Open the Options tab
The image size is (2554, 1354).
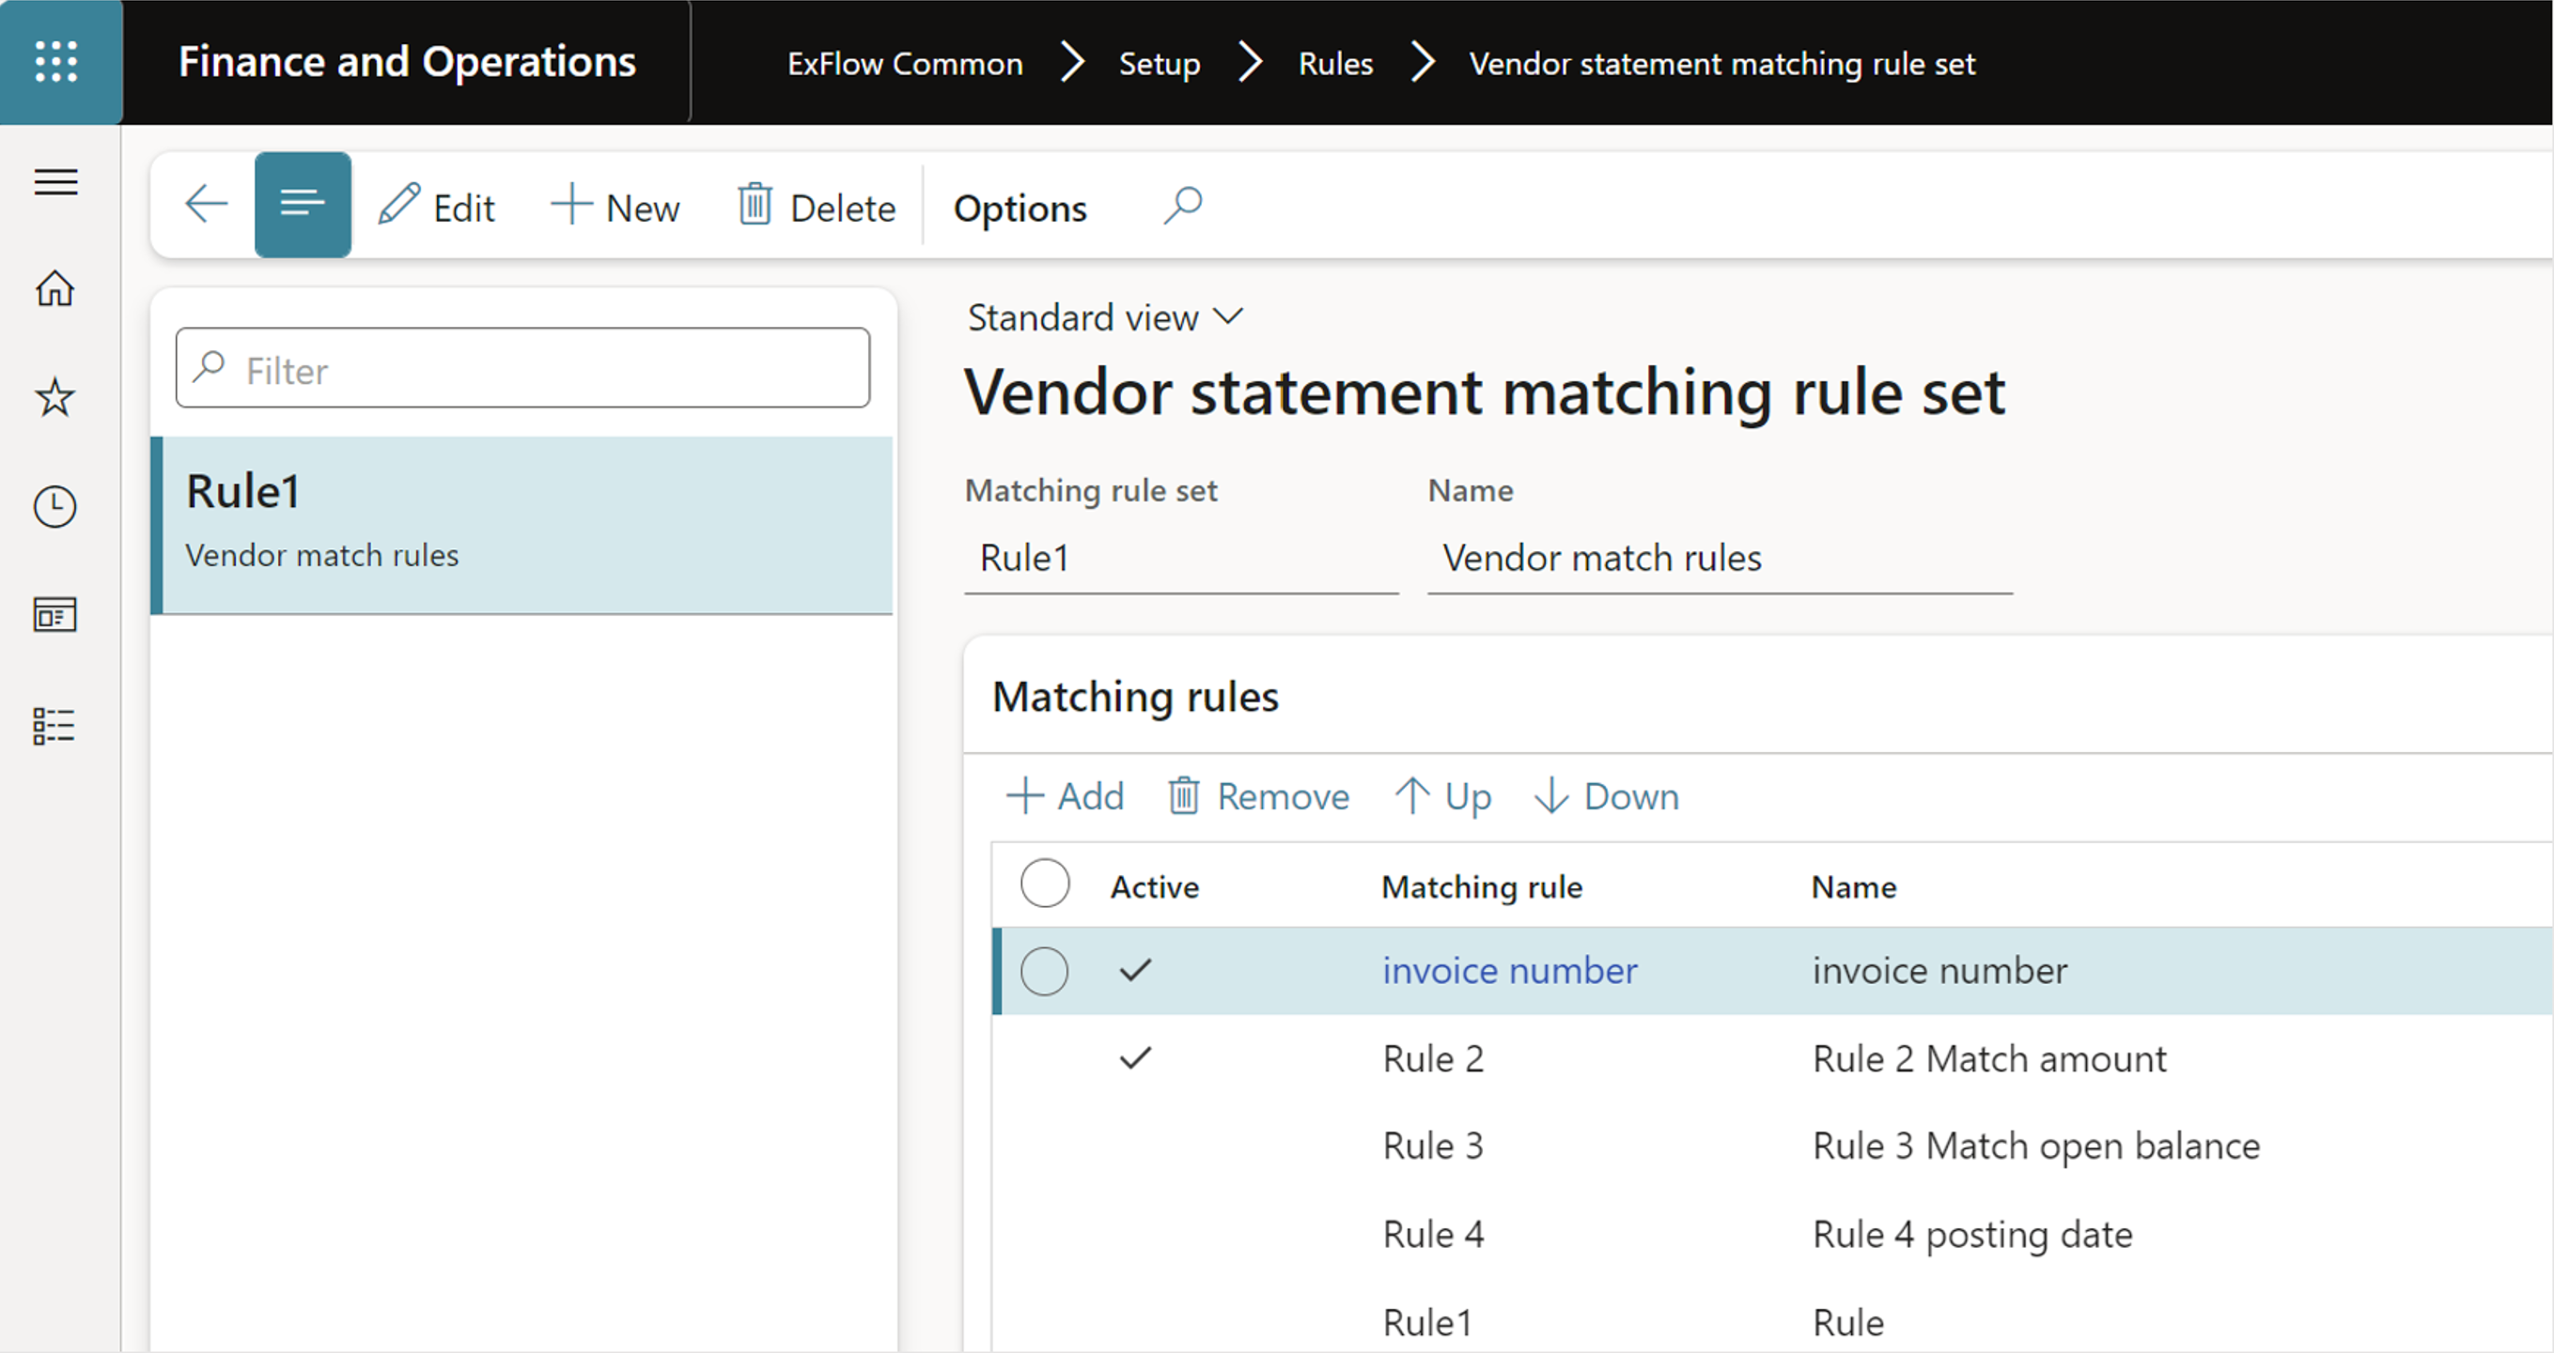point(1020,208)
